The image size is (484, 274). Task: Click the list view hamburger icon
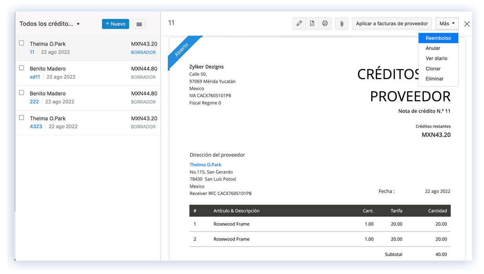(139, 24)
